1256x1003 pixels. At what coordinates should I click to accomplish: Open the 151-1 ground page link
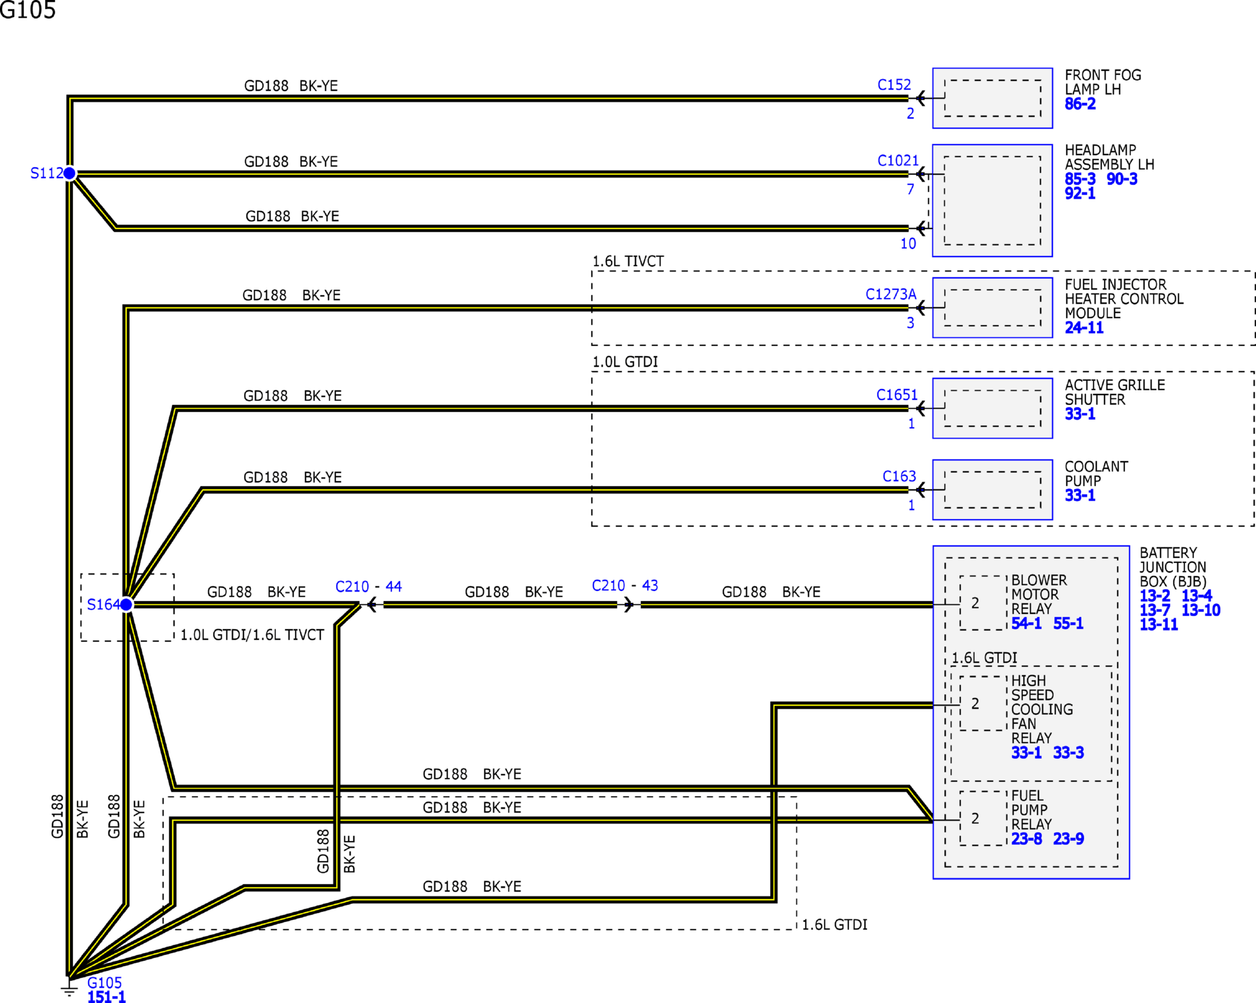pos(106,997)
